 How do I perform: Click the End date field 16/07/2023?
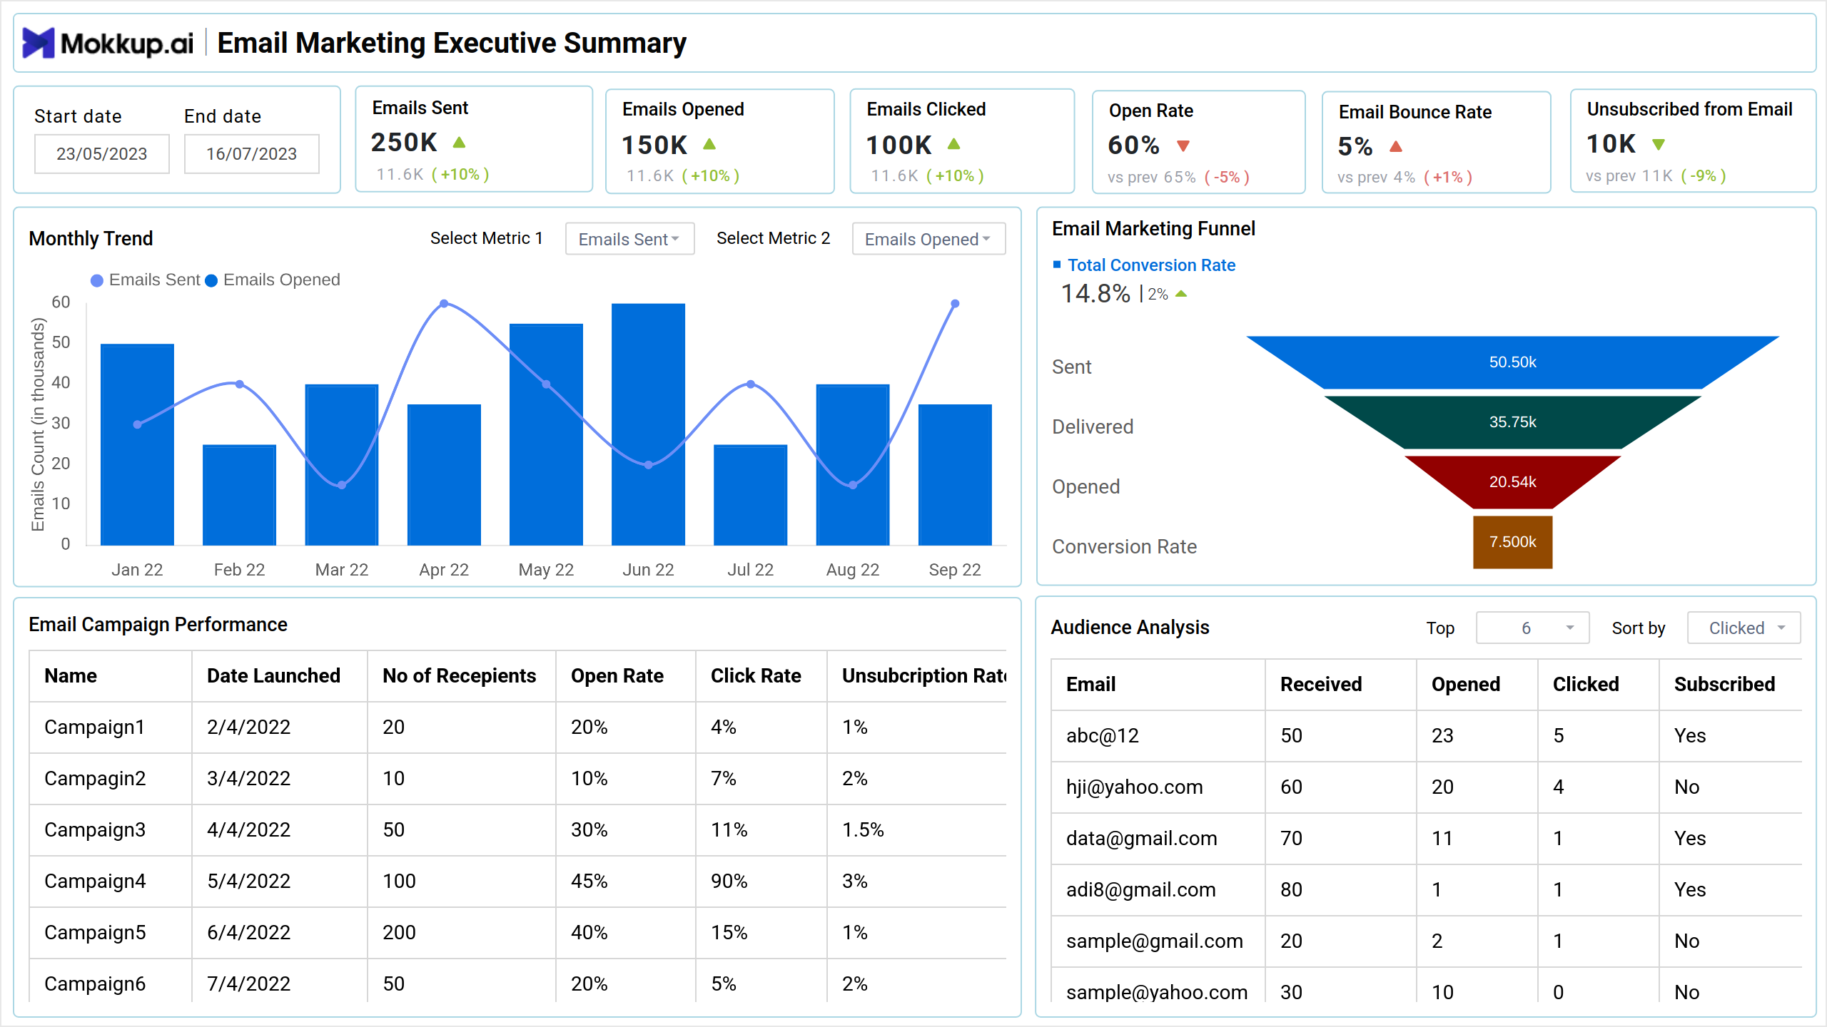click(252, 153)
